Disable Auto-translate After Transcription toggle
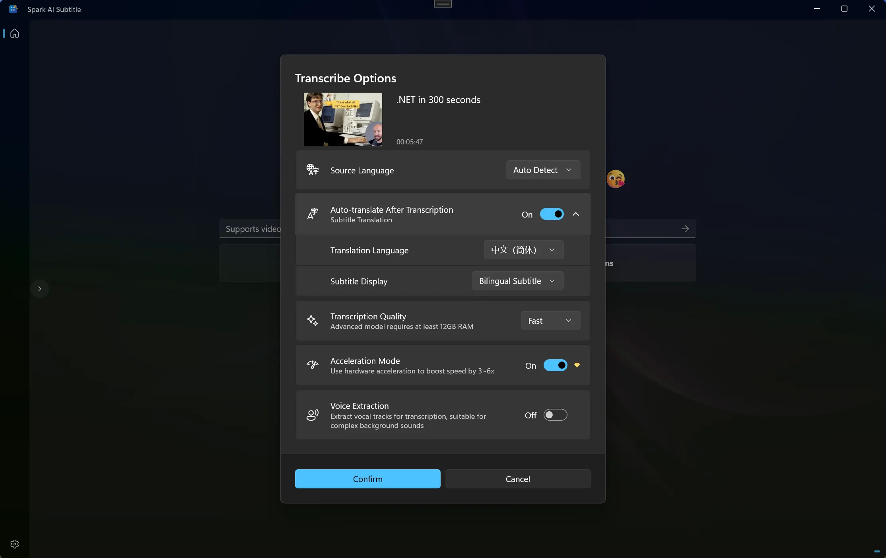 coord(552,214)
